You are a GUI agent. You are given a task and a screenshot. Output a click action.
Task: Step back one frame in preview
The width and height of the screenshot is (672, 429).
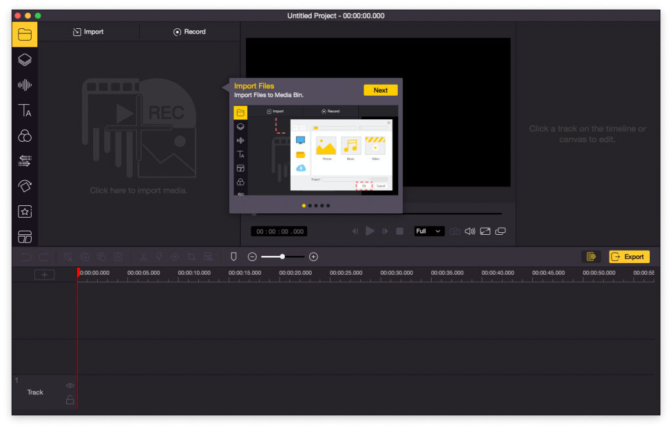[x=355, y=232]
